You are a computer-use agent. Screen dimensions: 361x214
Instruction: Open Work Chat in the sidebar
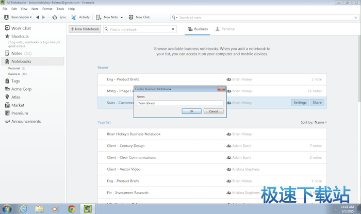click(x=18, y=28)
